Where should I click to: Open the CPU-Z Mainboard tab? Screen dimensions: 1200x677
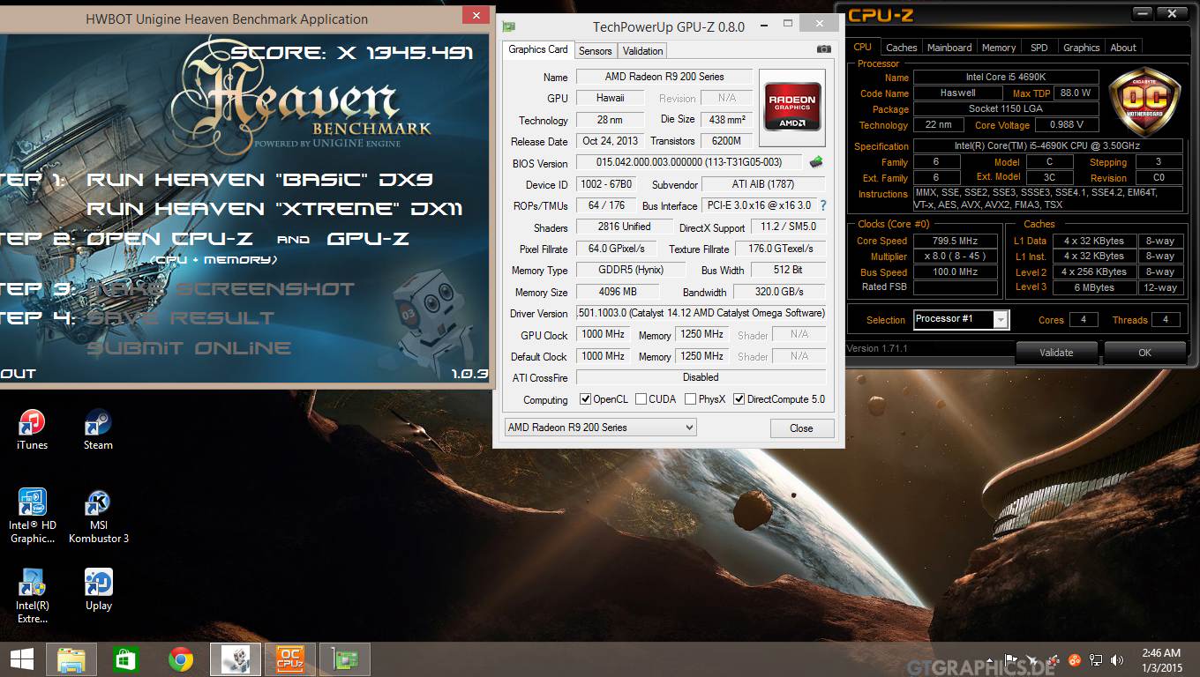tap(949, 48)
